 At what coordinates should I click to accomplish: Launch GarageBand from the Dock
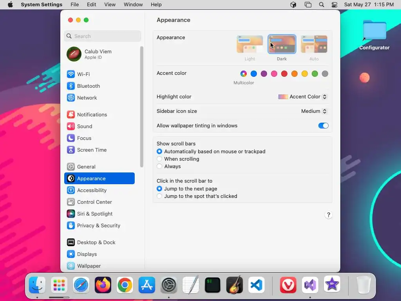(x=235, y=285)
